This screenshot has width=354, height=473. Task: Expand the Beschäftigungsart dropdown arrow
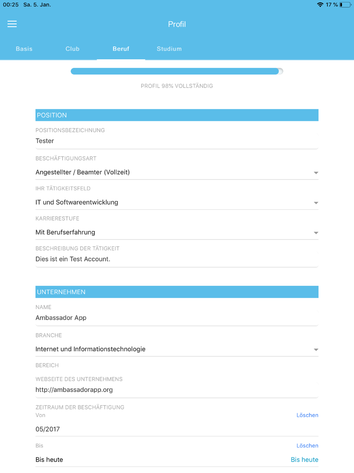coord(316,173)
